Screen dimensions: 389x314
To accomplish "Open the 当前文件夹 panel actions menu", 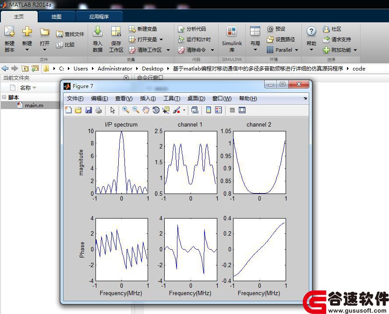I will 126,78.
